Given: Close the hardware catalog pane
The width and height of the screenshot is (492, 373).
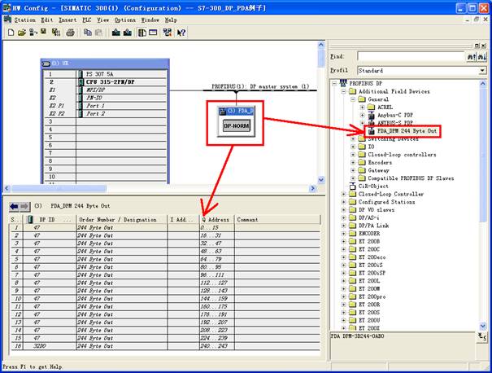Looking at the screenshot, I should [484, 46].
